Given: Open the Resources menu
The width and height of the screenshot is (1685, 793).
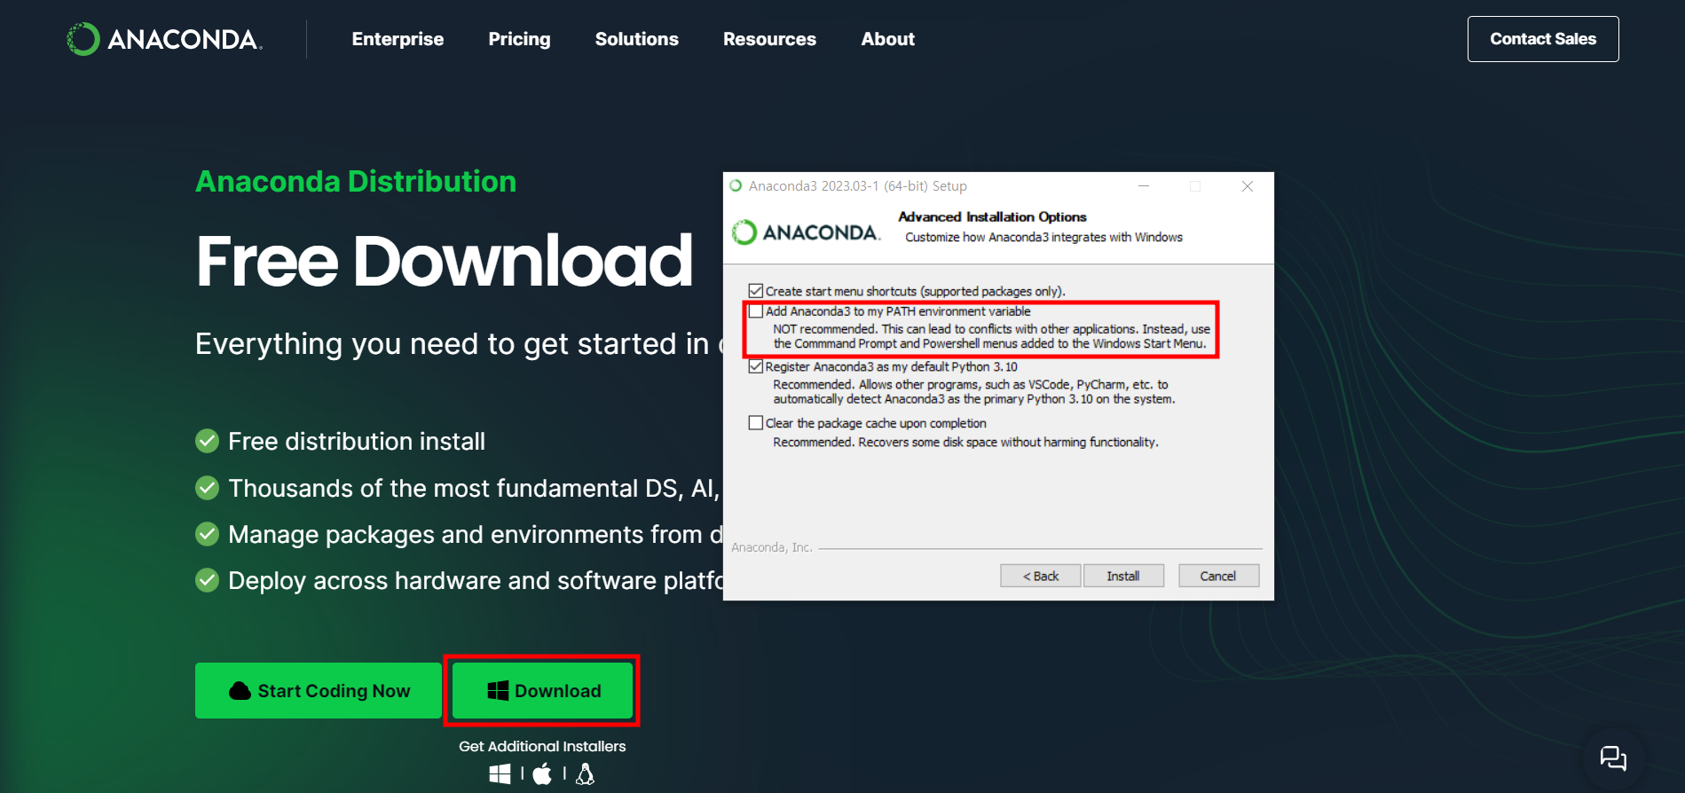Looking at the screenshot, I should (x=769, y=39).
